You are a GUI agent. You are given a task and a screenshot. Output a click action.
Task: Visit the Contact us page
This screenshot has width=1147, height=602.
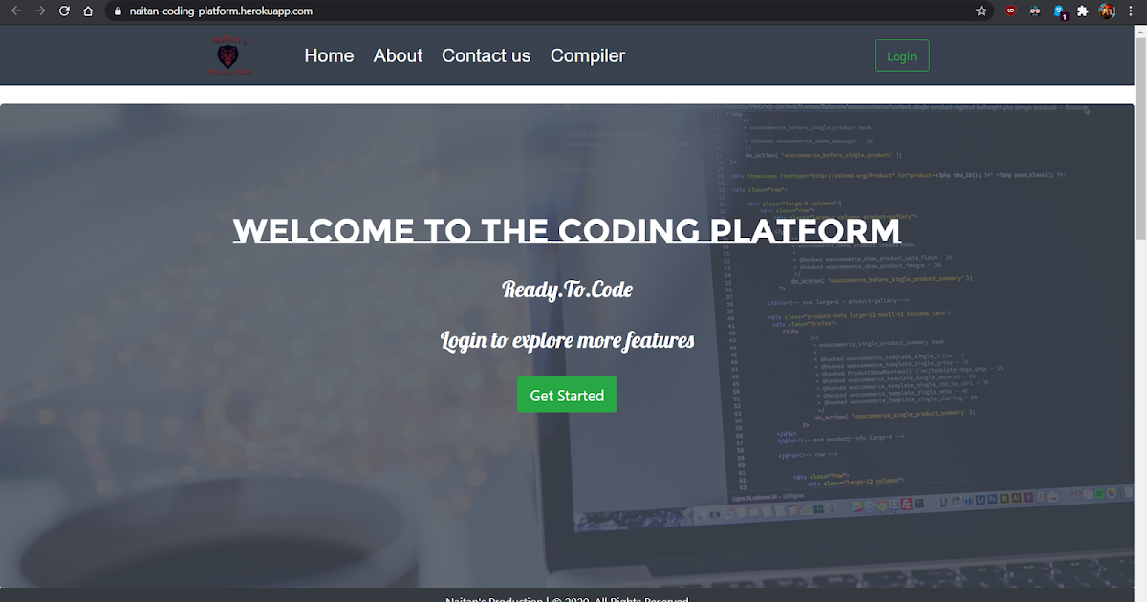coord(486,55)
